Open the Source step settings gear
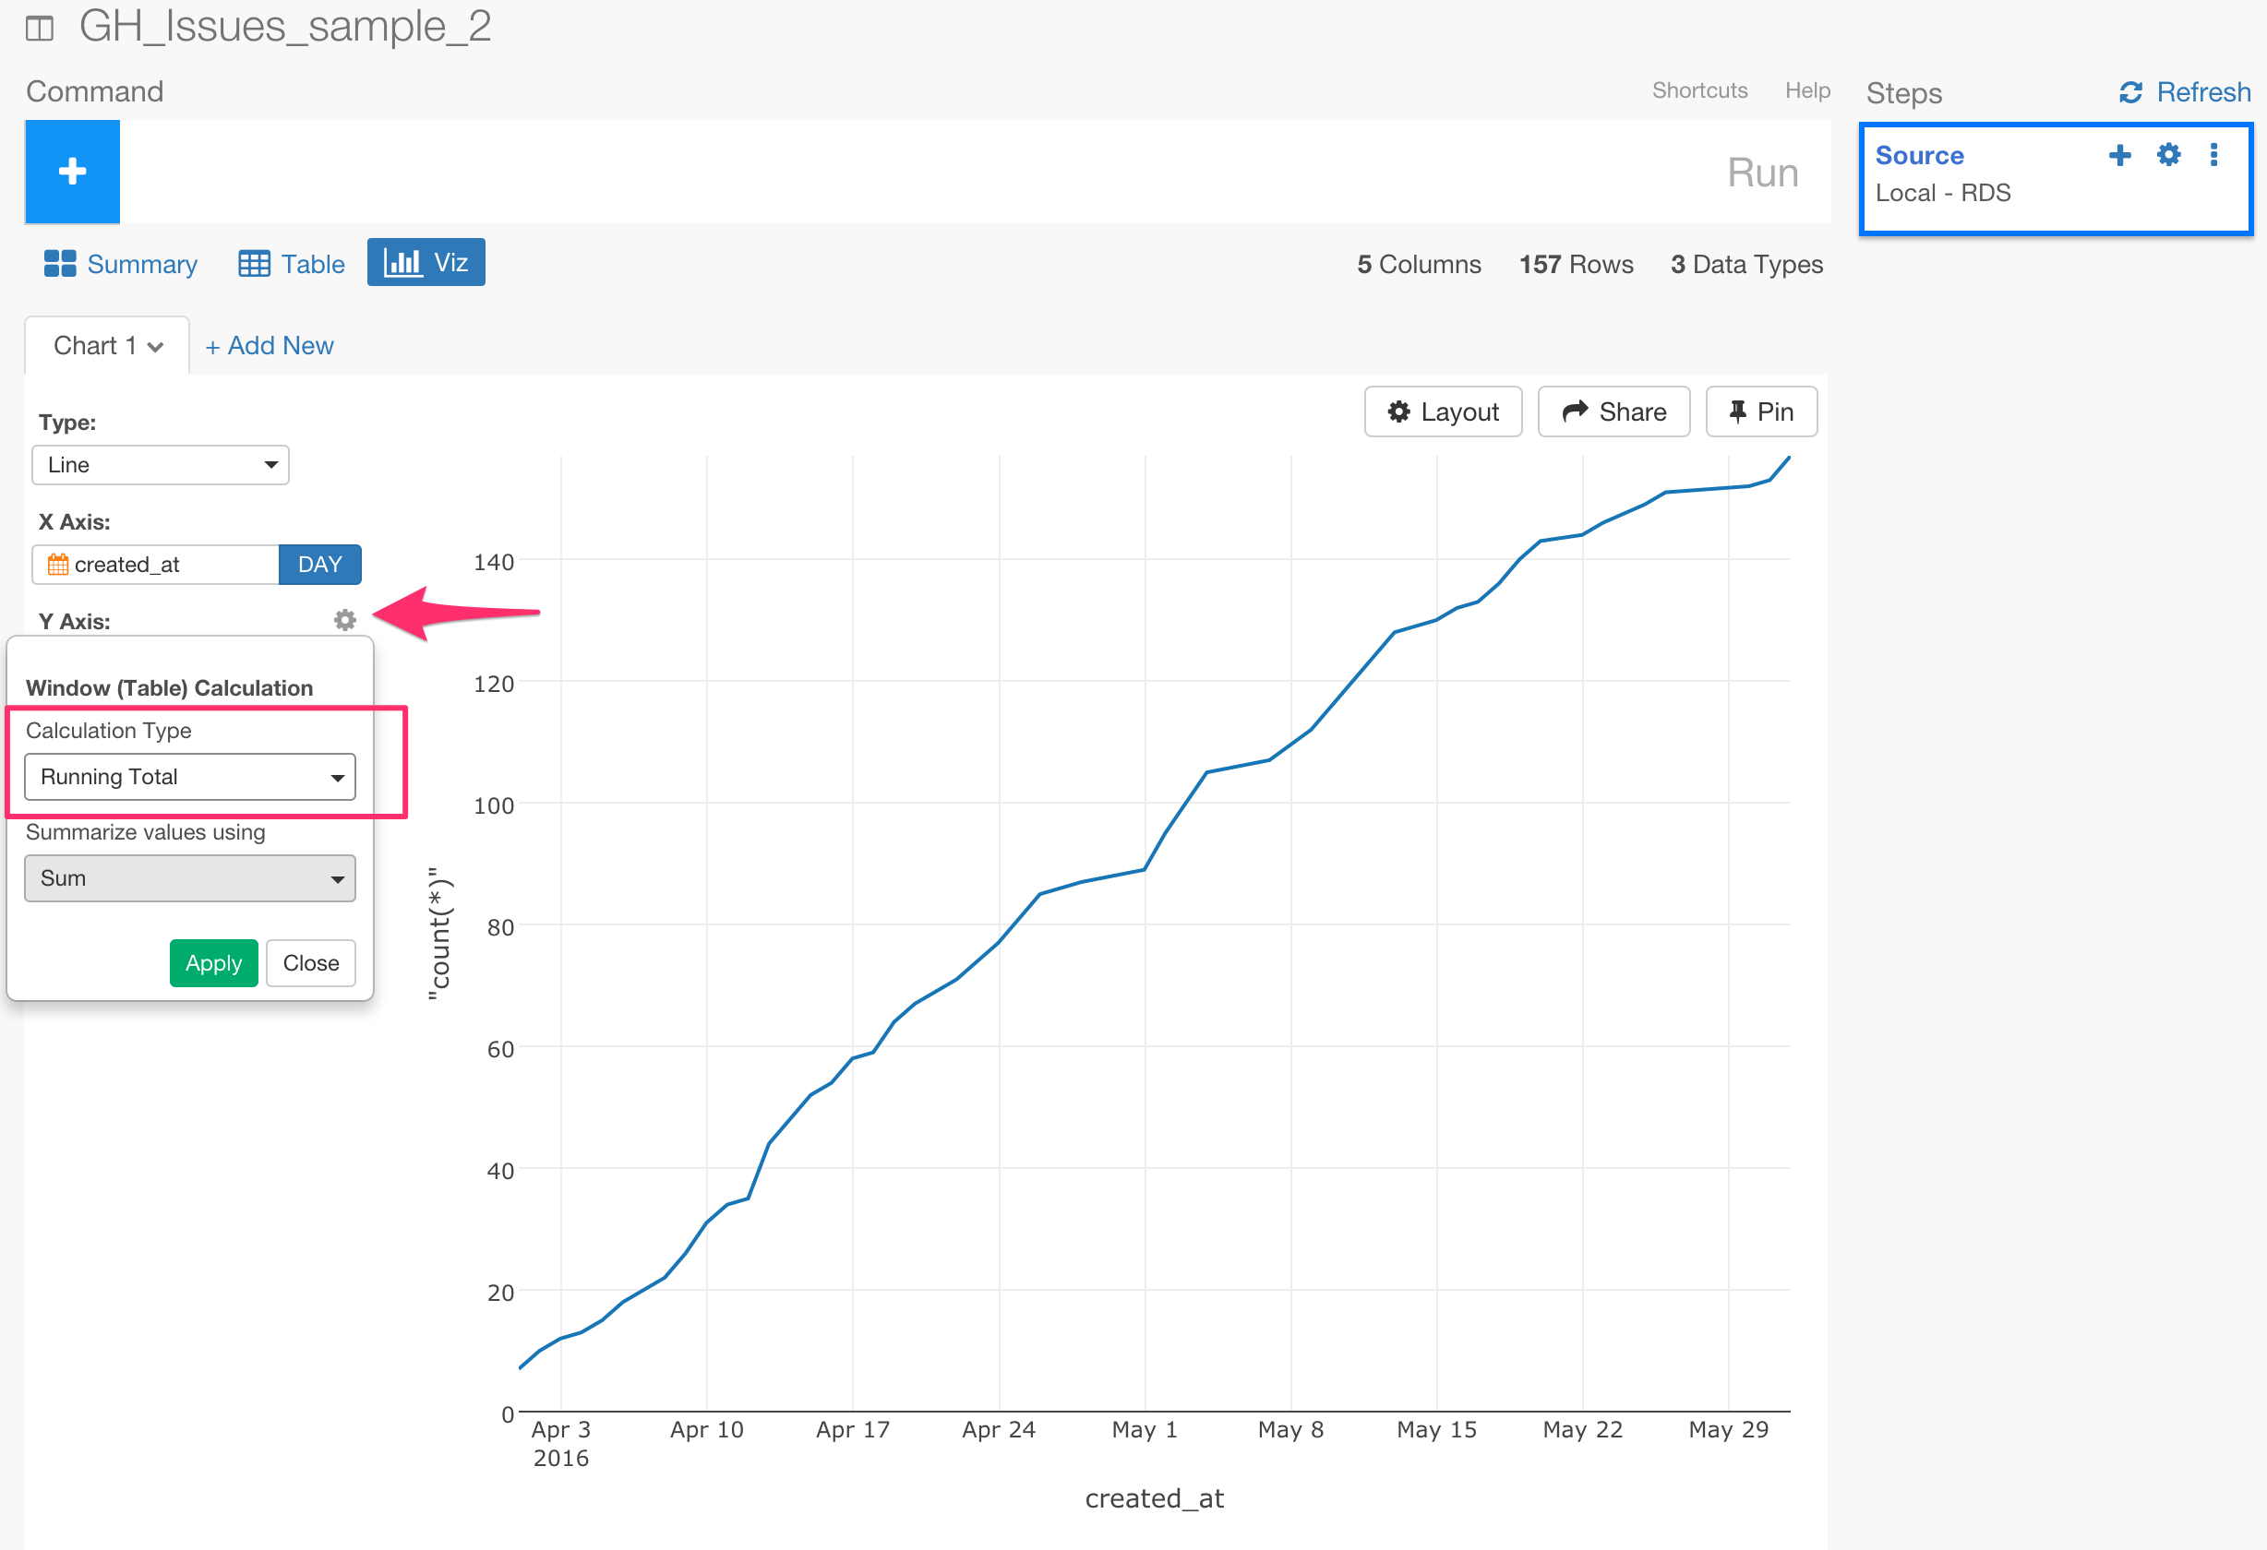Screen dimensions: 2267x1550 tap(2167, 154)
